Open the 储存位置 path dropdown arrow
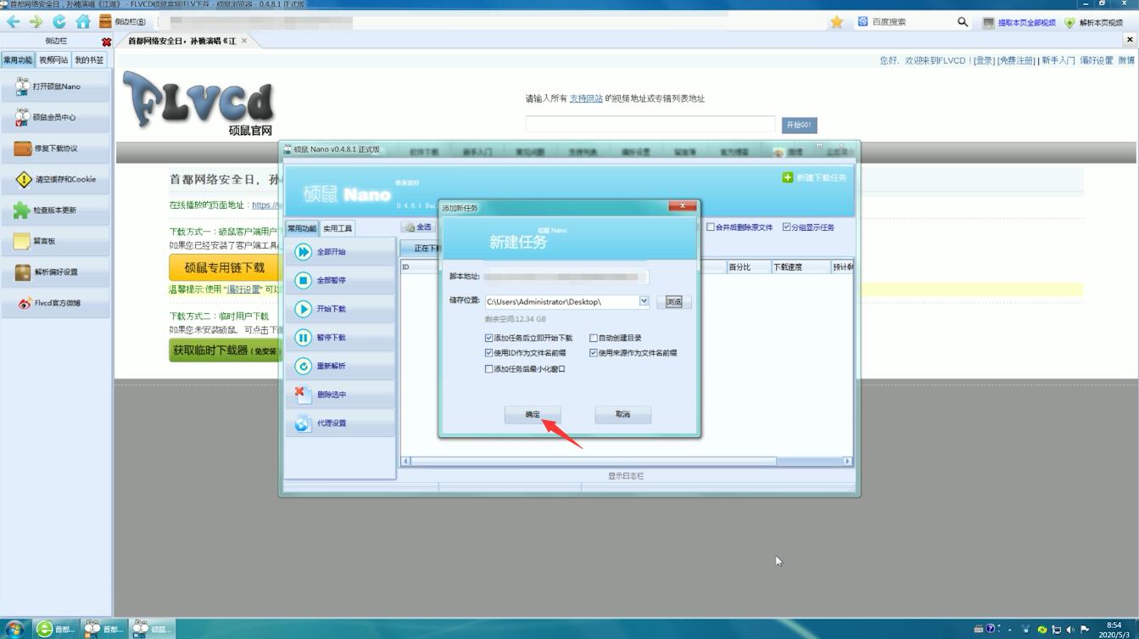The height and width of the screenshot is (639, 1139). coord(644,301)
